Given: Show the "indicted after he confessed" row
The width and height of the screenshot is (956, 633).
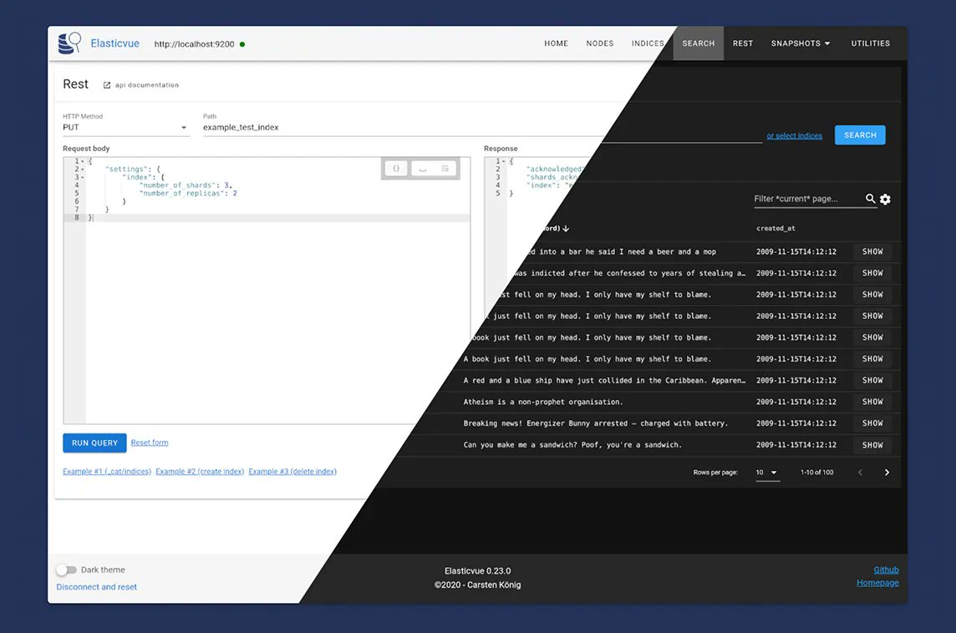Looking at the screenshot, I should pos(872,273).
